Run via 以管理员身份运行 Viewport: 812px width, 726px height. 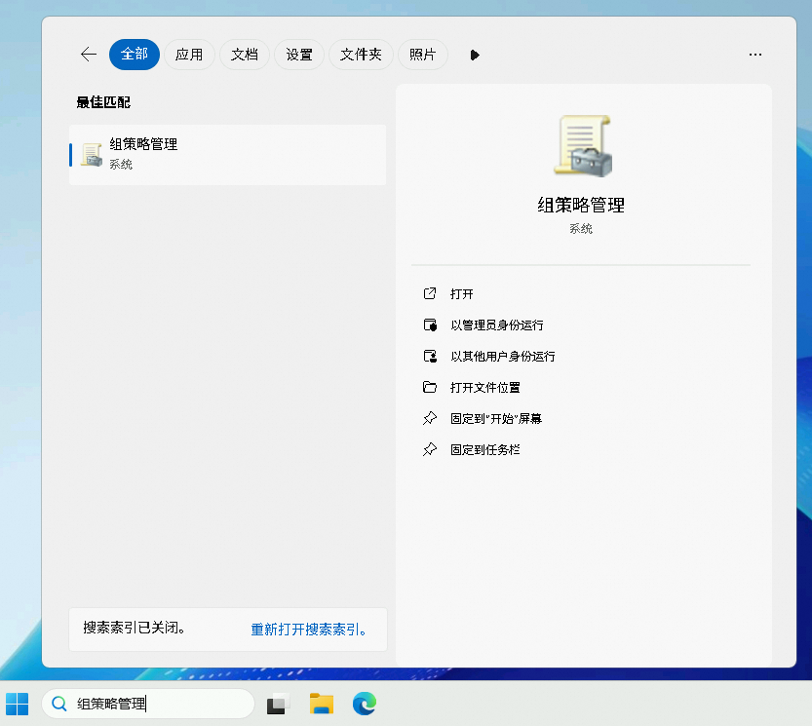pos(496,325)
